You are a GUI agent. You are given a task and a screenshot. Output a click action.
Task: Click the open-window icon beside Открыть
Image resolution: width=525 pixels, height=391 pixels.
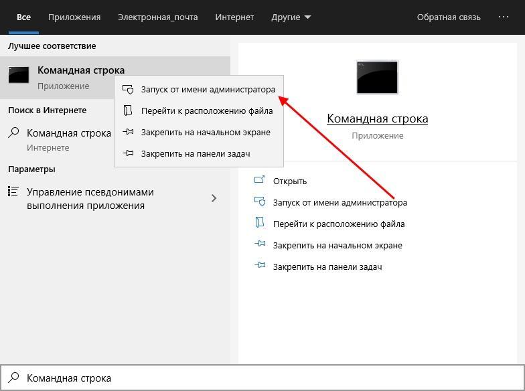point(260,180)
